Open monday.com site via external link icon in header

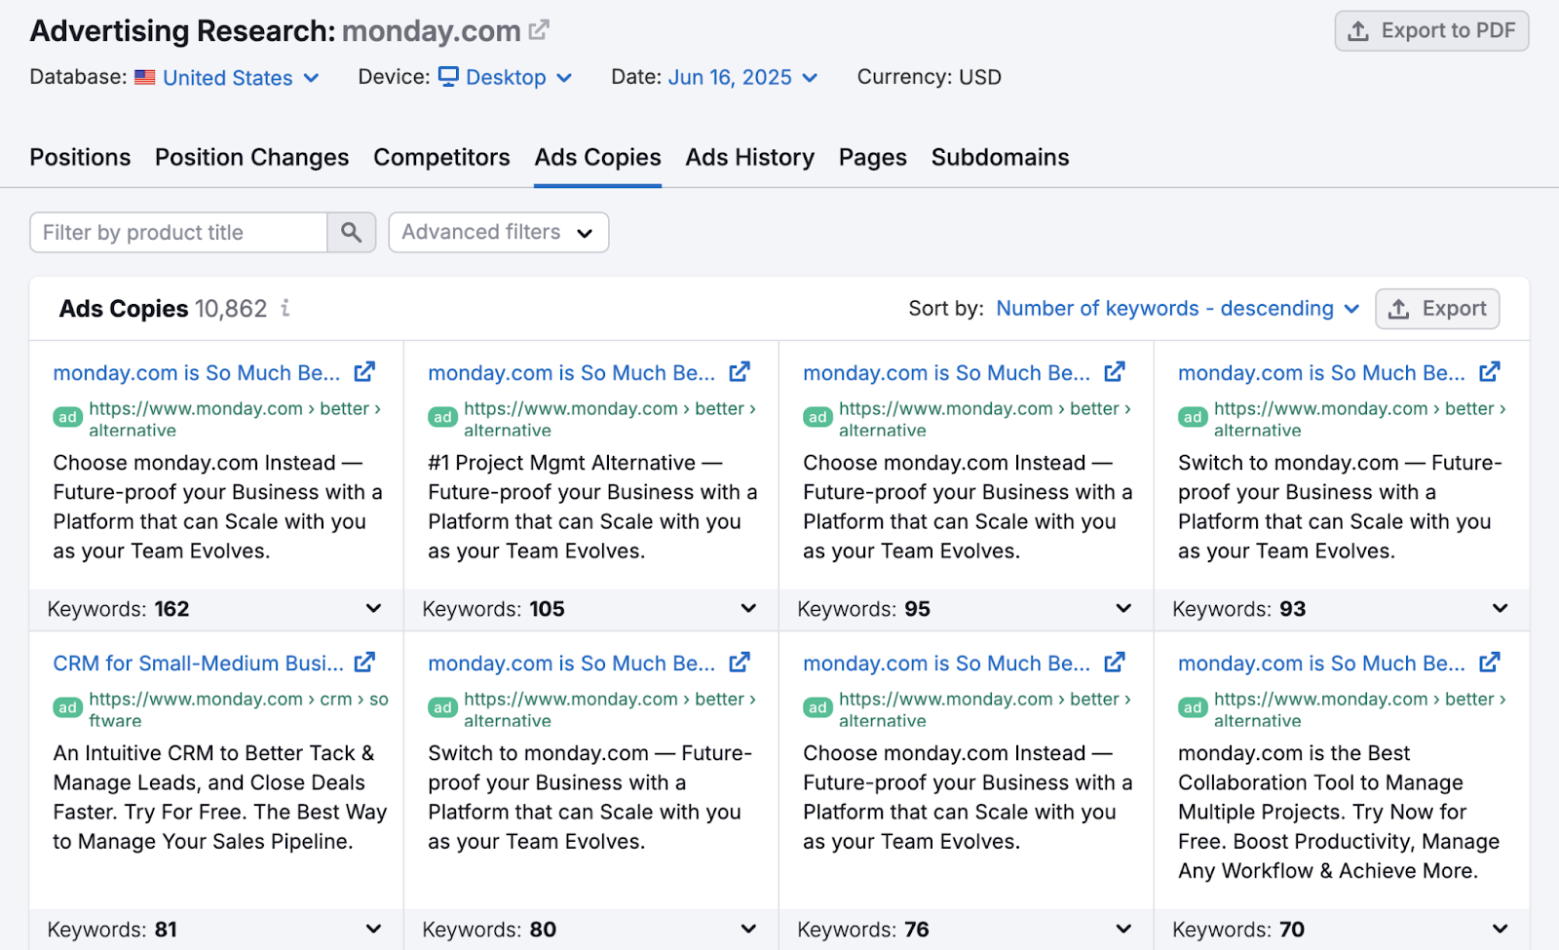pos(540,29)
